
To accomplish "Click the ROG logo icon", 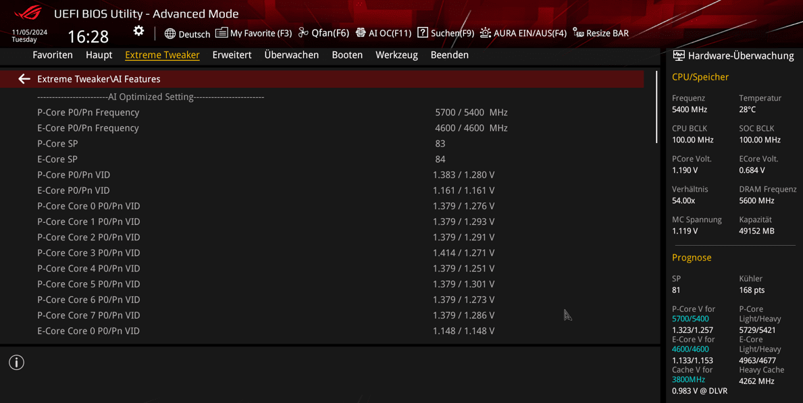I will click(28, 12).
